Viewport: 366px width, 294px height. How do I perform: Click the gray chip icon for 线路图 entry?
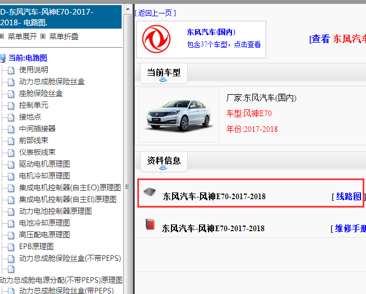coord(150,192)
